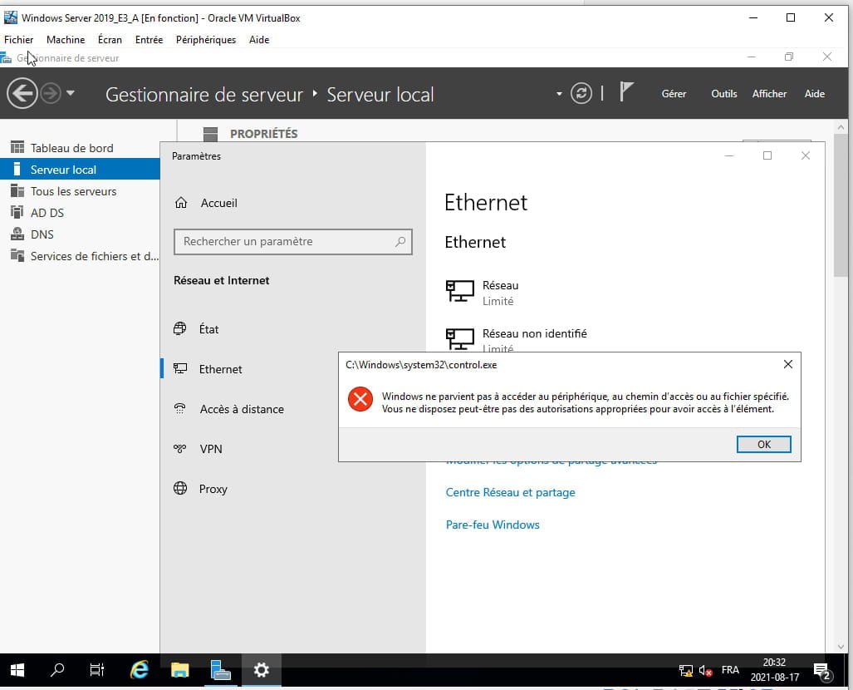Click the network status tray icon
The height and width of the screenshot is (690, 853).
(x=686, y=670)
